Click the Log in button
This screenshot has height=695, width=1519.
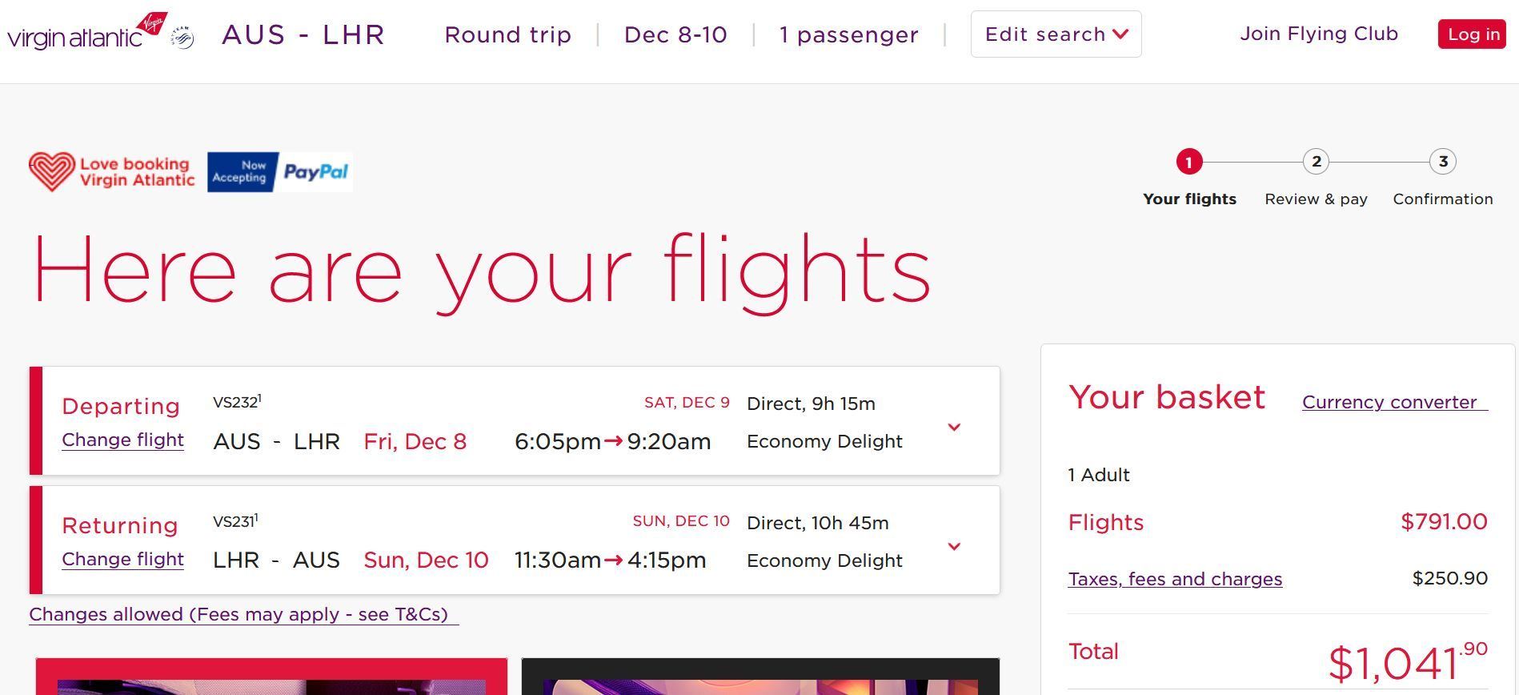tap(1473, 34)
